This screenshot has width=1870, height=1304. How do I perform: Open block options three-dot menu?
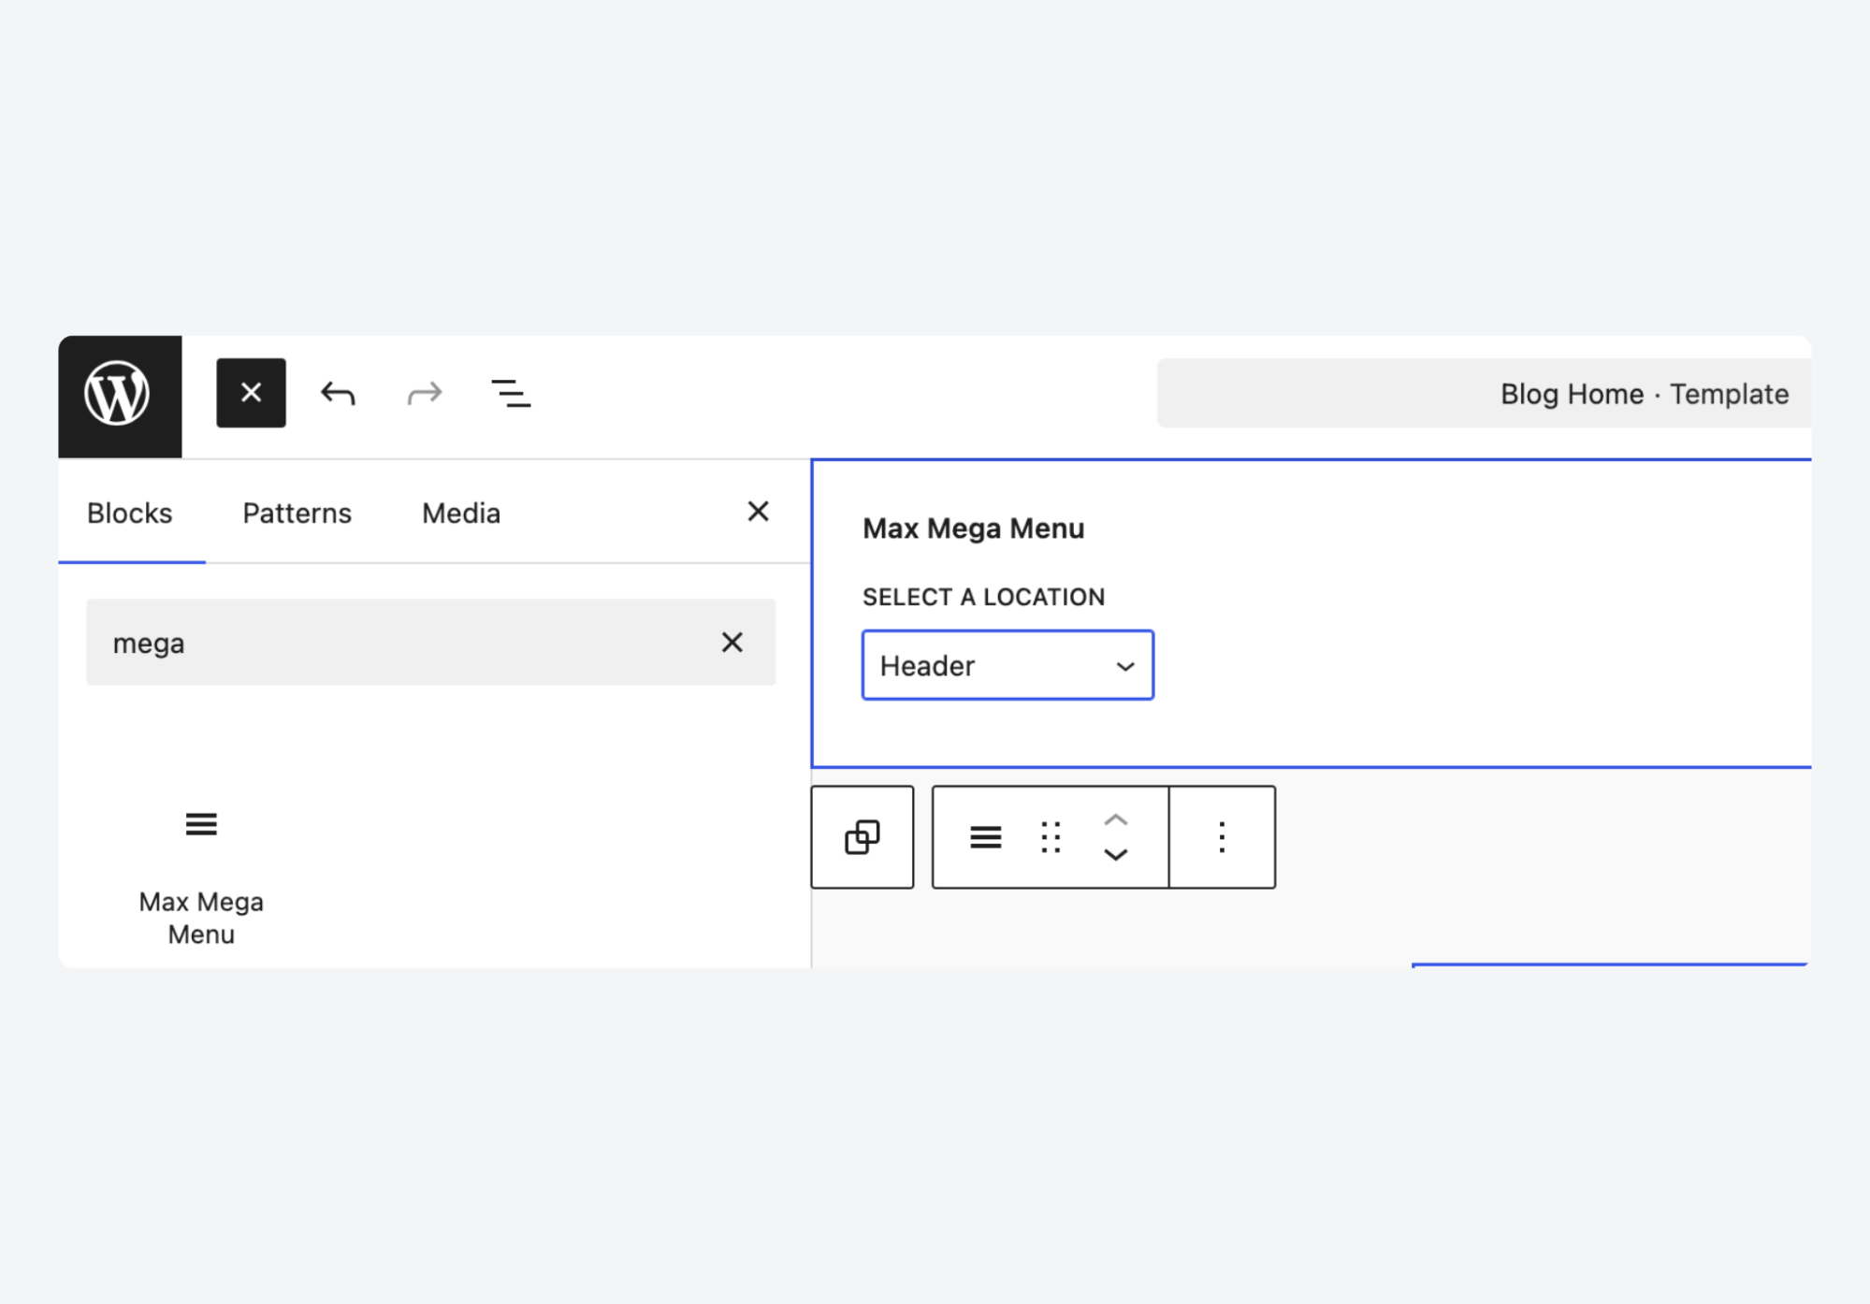1222,837
